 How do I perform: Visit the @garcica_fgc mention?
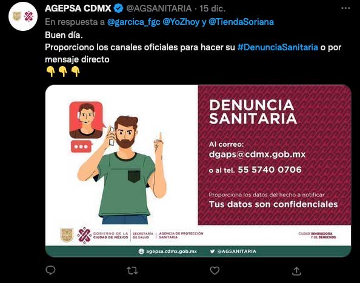133,22
